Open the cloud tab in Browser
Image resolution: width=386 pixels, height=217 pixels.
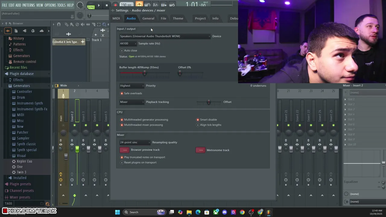pyautogui.click(x=41, y=31)
